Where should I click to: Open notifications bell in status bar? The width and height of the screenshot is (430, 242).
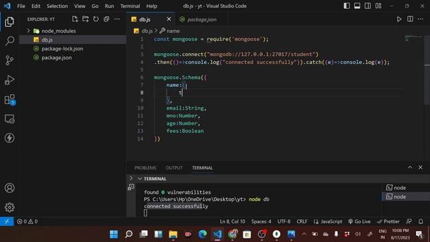point(421,221)
